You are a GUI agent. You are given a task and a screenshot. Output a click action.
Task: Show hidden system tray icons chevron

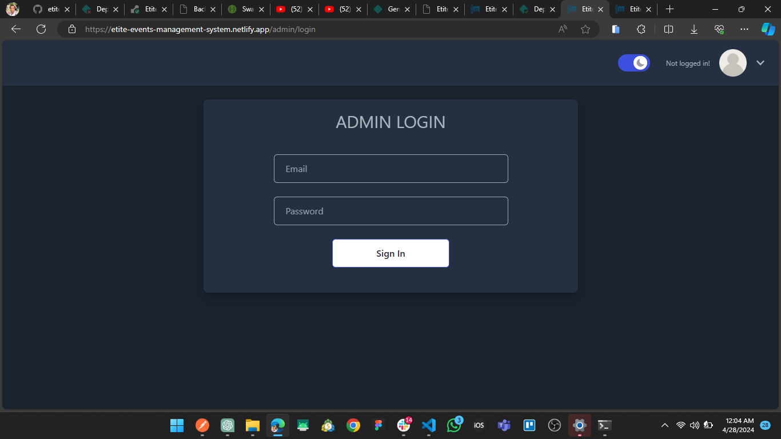tap(664, 425)
